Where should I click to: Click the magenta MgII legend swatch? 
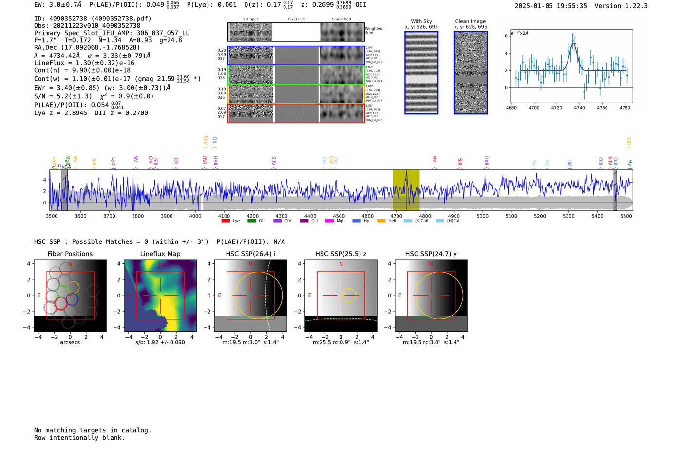click(x=330, y=221)
